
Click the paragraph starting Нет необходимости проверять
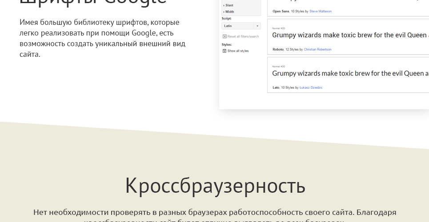(x=215, y=216)
